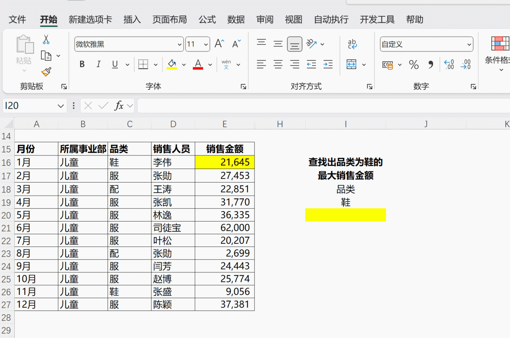Click the text Orientation icon
The image size is (510, 338).
tap(311, 44)
